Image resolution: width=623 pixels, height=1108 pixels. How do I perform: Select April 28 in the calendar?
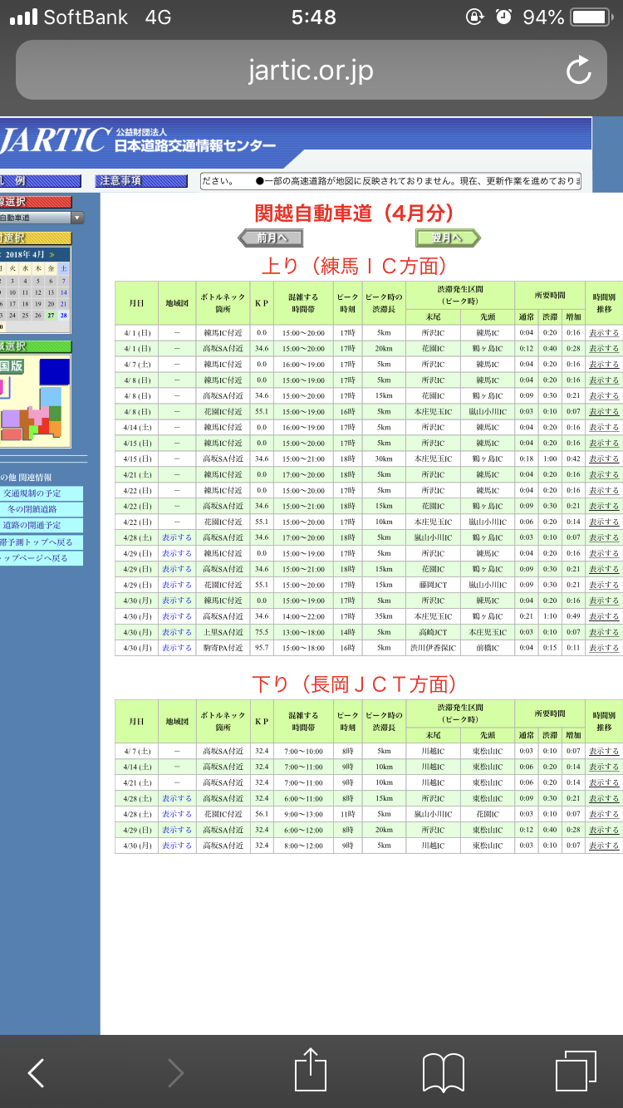tap(63, 316)
